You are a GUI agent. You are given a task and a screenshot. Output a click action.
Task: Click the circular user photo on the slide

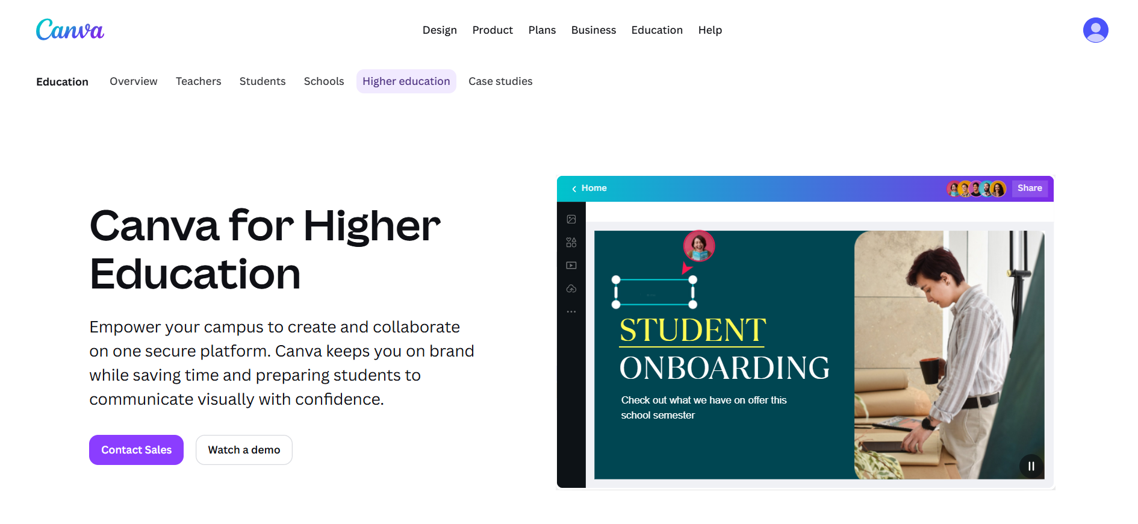point(698,246)
